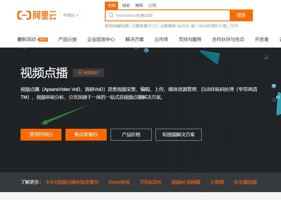Click the NEW badge beside 最新活动
Screen dimensions: 281x200
tap(43, 39)
